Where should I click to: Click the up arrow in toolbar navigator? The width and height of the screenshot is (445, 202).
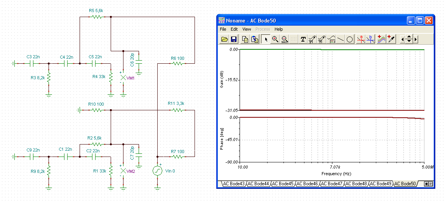coord(409,37)
